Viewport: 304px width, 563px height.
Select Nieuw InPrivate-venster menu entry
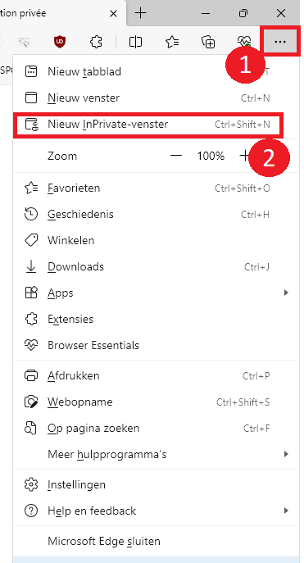point(149,125)
